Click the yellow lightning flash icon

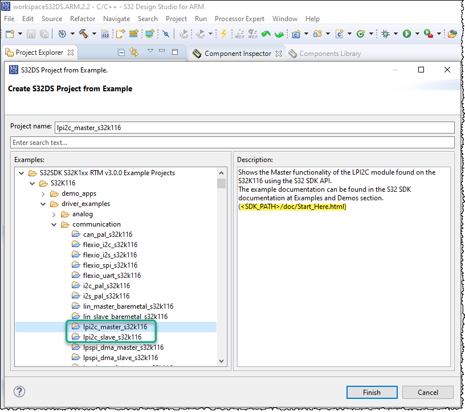tap(224, 34)
